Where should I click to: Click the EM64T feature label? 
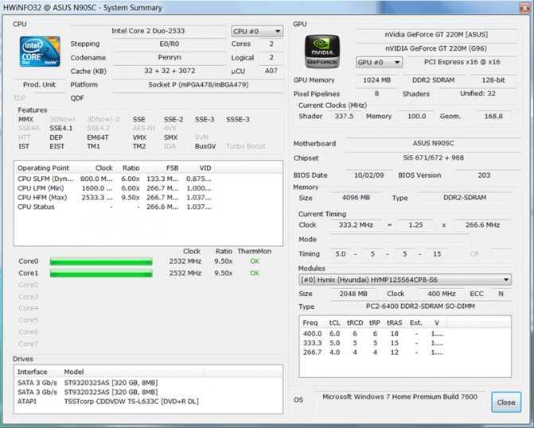[x=97, y=137]
